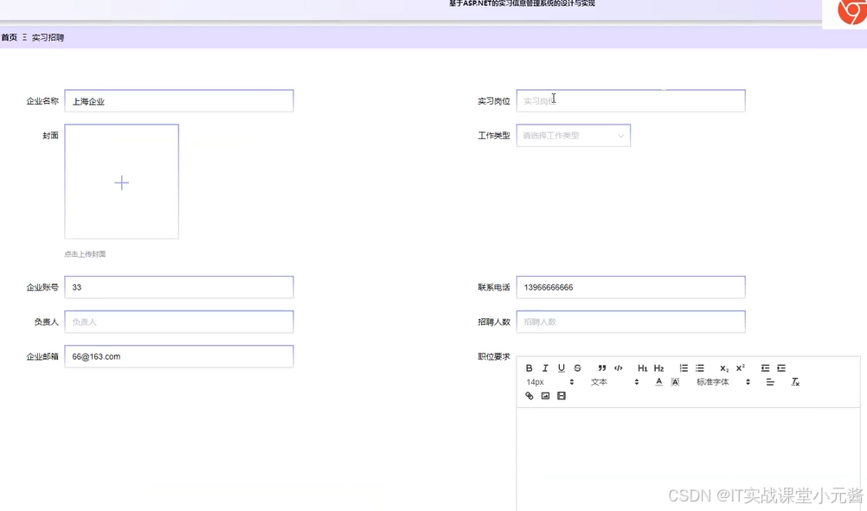Insert an ordered list in the editor

click(x=684, y=367)
